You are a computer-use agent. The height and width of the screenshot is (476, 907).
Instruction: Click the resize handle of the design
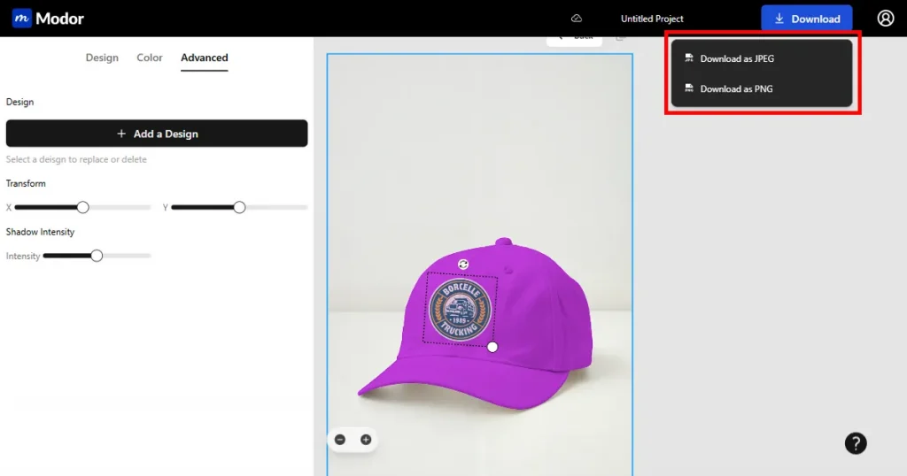(x=492, y=347)
